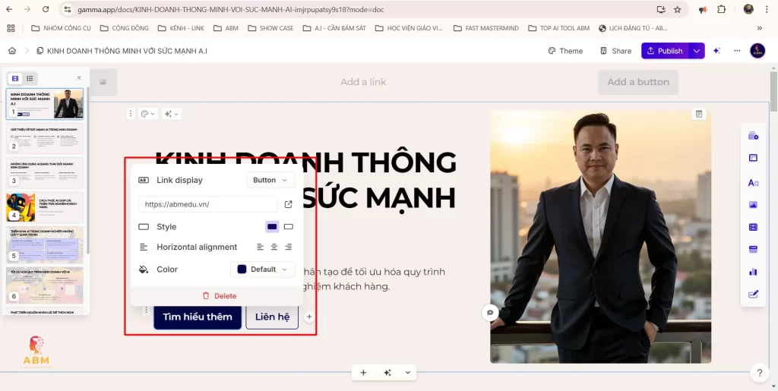
Task: Click the Delete button in link popup
Action: pyautogui.click(x=219, y=296)
